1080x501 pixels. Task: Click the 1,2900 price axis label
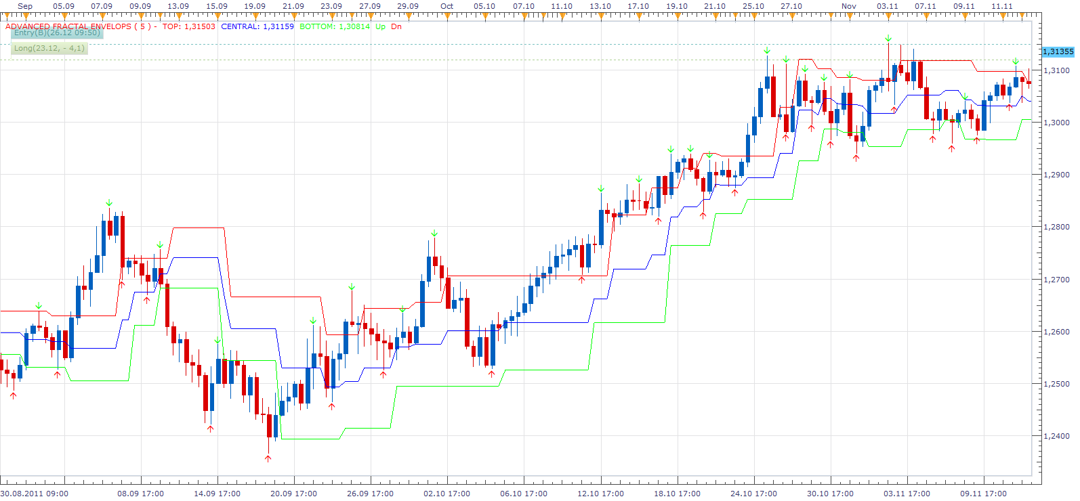[1057, 175]
